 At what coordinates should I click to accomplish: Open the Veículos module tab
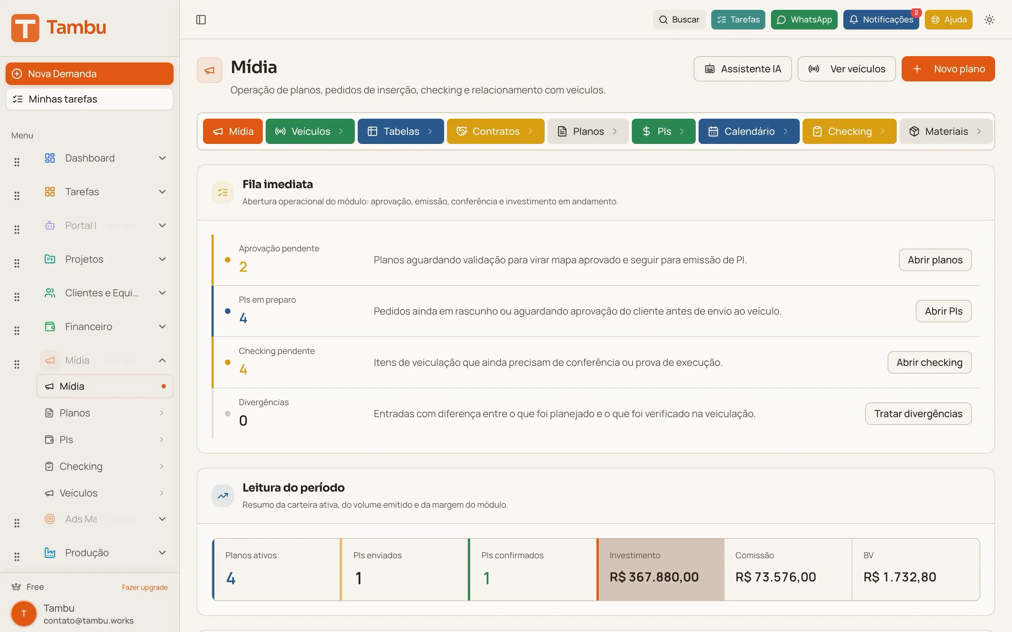tap(310, 131)
